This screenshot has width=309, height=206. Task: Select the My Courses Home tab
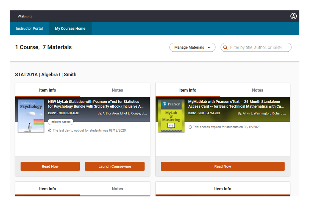[70, 28]
